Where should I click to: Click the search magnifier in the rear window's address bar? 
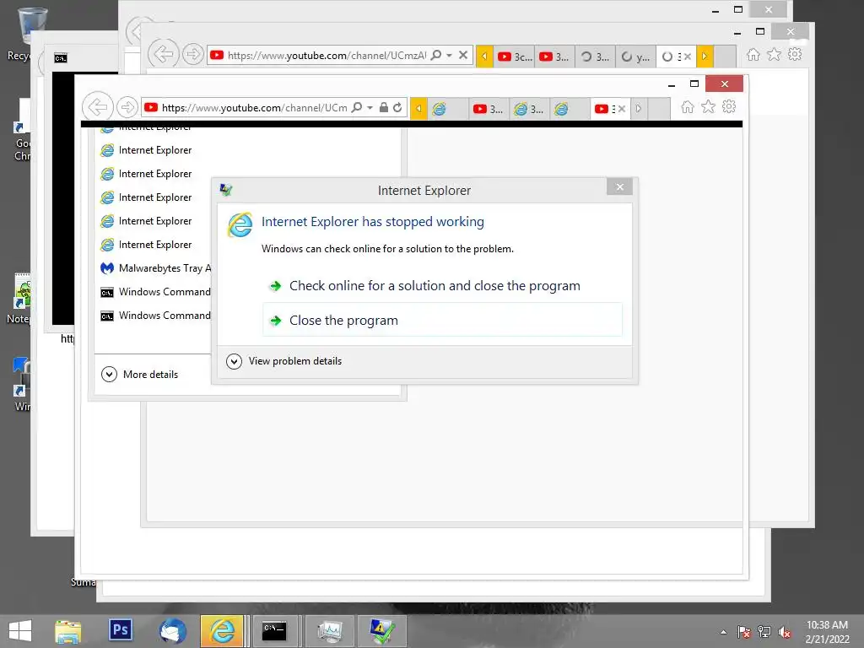tap(436, 55)
